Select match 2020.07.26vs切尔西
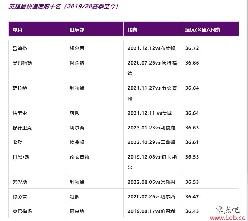This screenshot has width=248, height=221. pyautogui.click(x=151, y=196)
